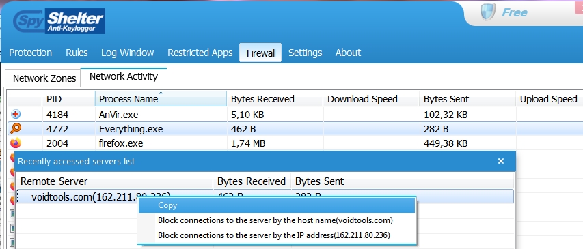Click the Everything.exe magnifier icon

pyautogui.click(x=16, y=129)
